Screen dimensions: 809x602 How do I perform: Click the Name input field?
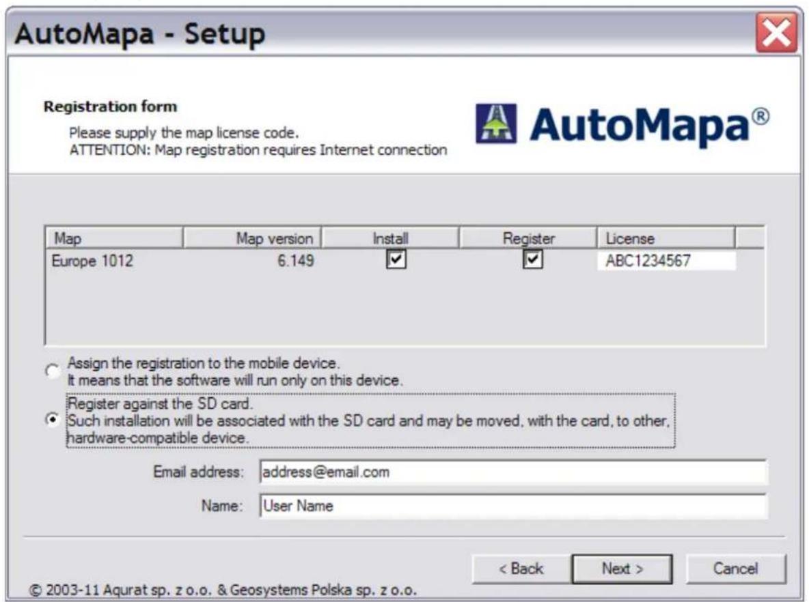(x=513, y=506)
